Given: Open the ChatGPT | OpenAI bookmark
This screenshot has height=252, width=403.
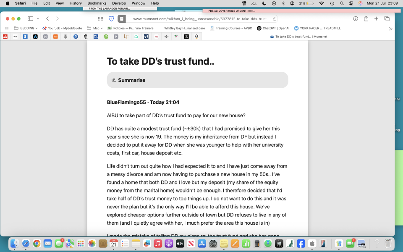Looking at the screenshot, I should (273, 28).
